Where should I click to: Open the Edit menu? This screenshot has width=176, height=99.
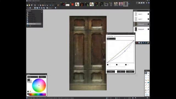30,3
